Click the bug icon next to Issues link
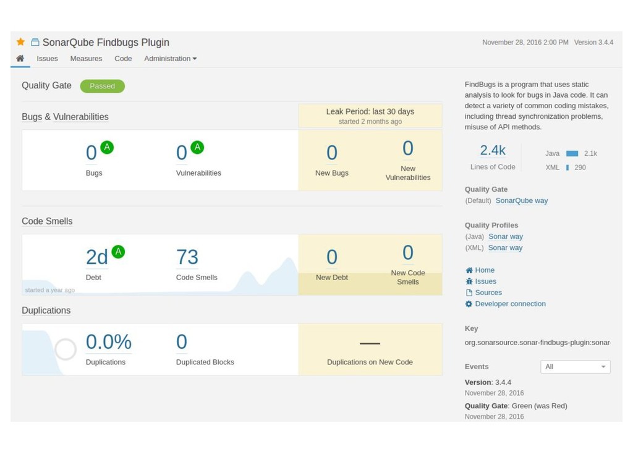 click(x=469, y=281)
